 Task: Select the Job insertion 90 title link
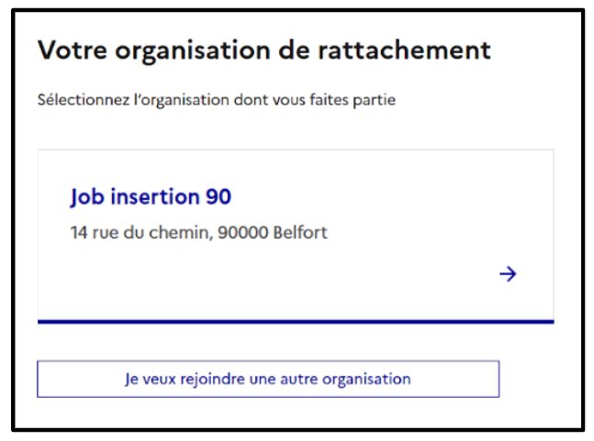[151, 197]
